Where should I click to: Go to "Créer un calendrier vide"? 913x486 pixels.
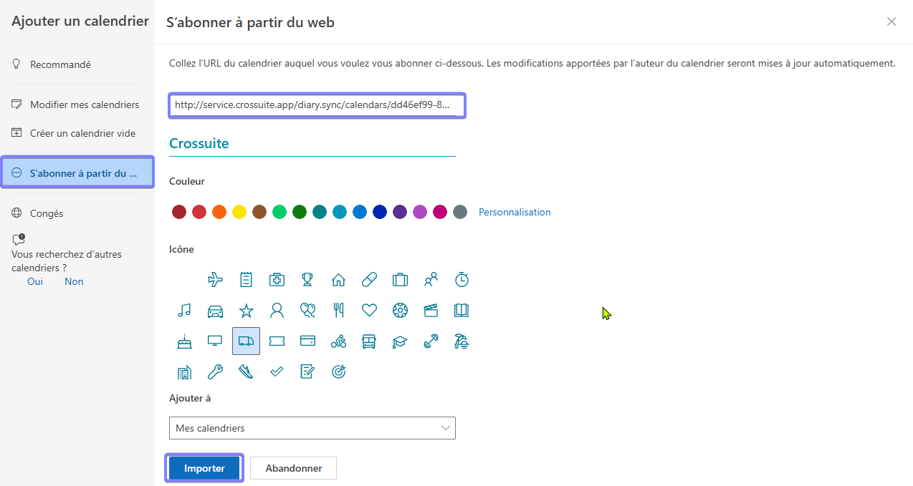82,133
